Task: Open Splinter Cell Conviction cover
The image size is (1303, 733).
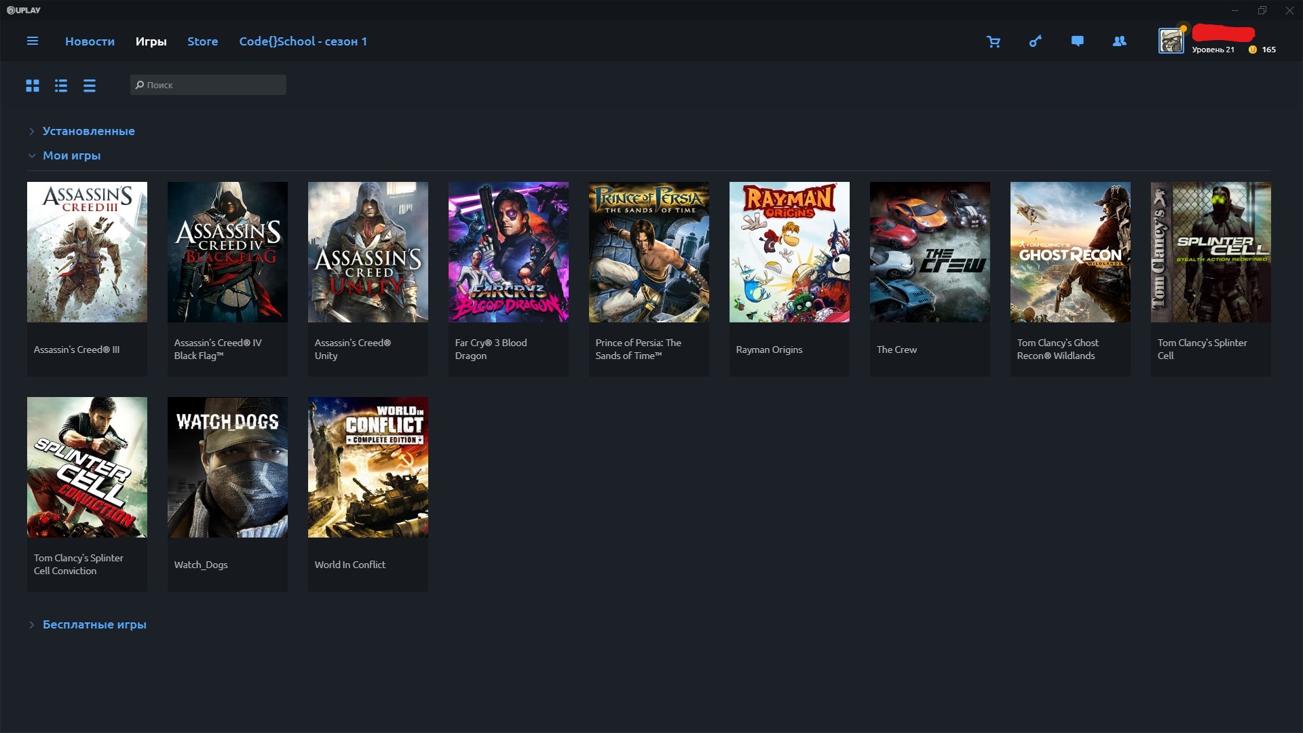Action: pos(87,467)
